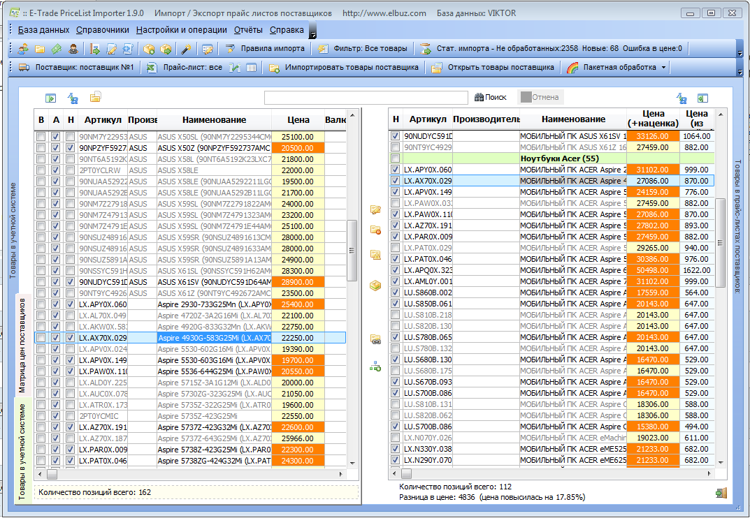Click the window with pencil icon
Screen dimensions: 750x518
point(207,49)
